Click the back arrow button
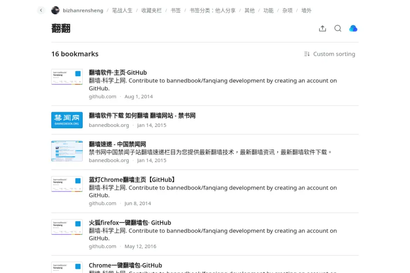Image resolution: width=410 pixels, height=273 pixels. pyautogui.click(x=41, y=10)
